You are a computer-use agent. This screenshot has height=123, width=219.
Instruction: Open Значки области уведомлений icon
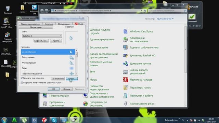coord(126,72)
